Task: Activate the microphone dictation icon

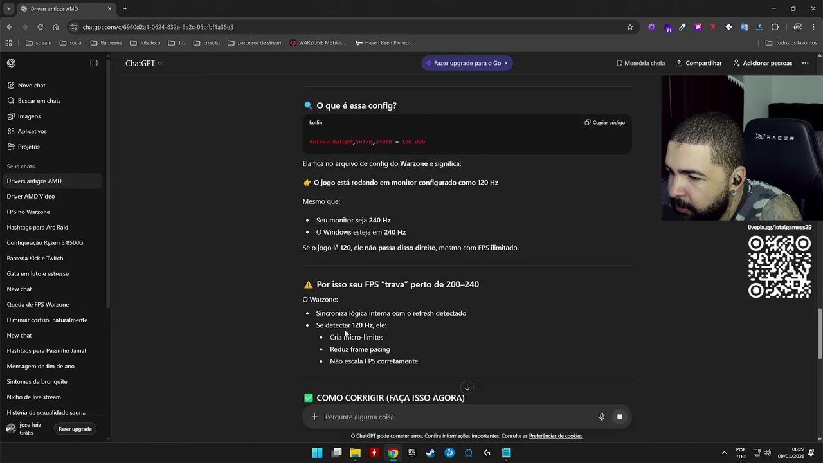Action: coord(602,417)
